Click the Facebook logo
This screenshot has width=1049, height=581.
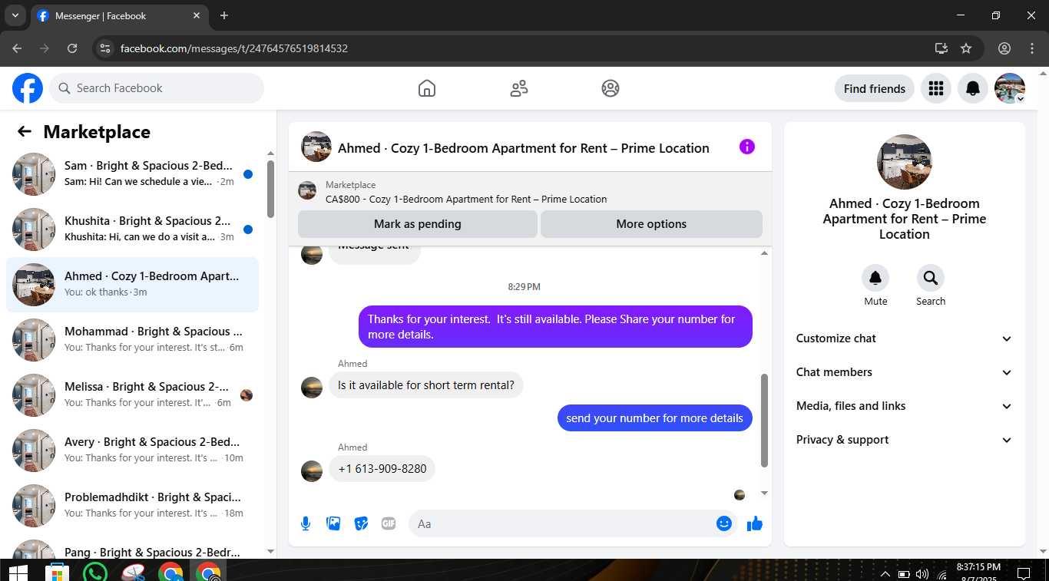tap(28, 88)
